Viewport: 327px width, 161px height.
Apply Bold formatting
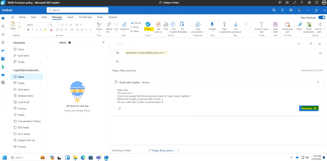pyautogui.click(x=28, y=30)
